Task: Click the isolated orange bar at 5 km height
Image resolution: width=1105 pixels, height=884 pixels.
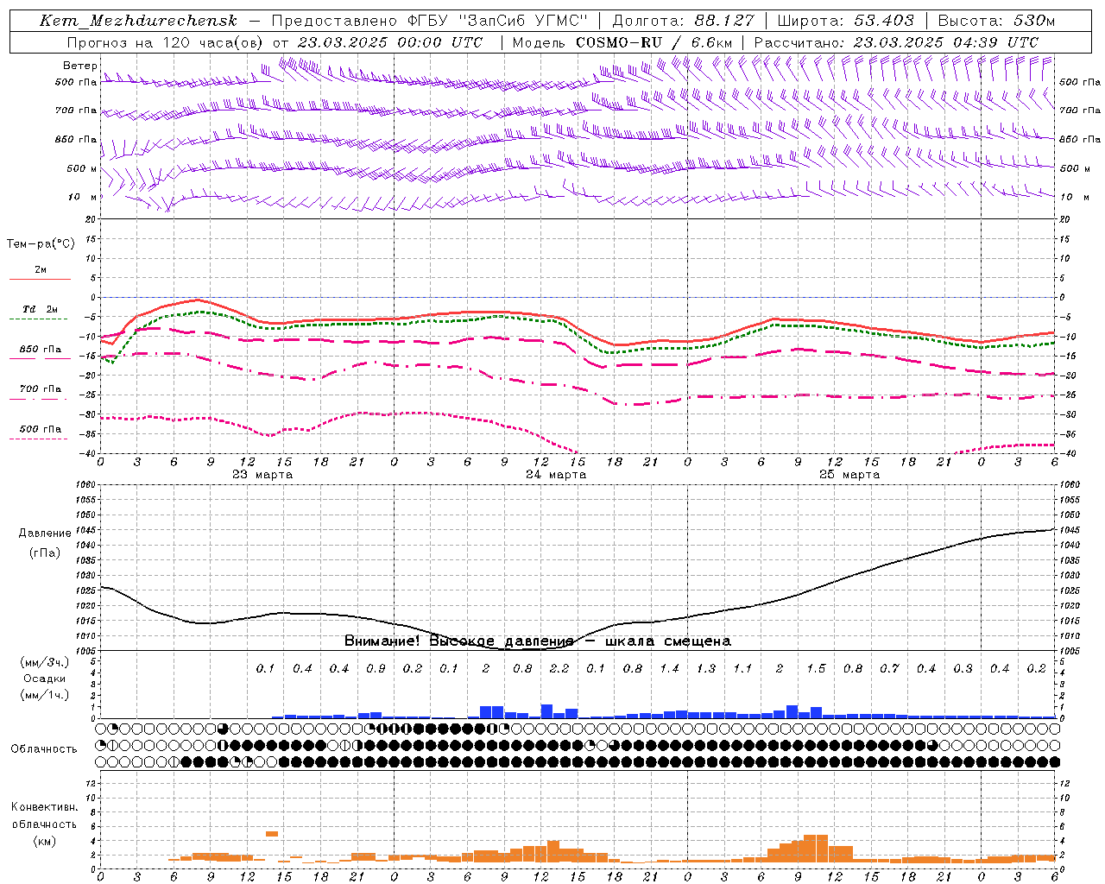Action: [272, 834]
